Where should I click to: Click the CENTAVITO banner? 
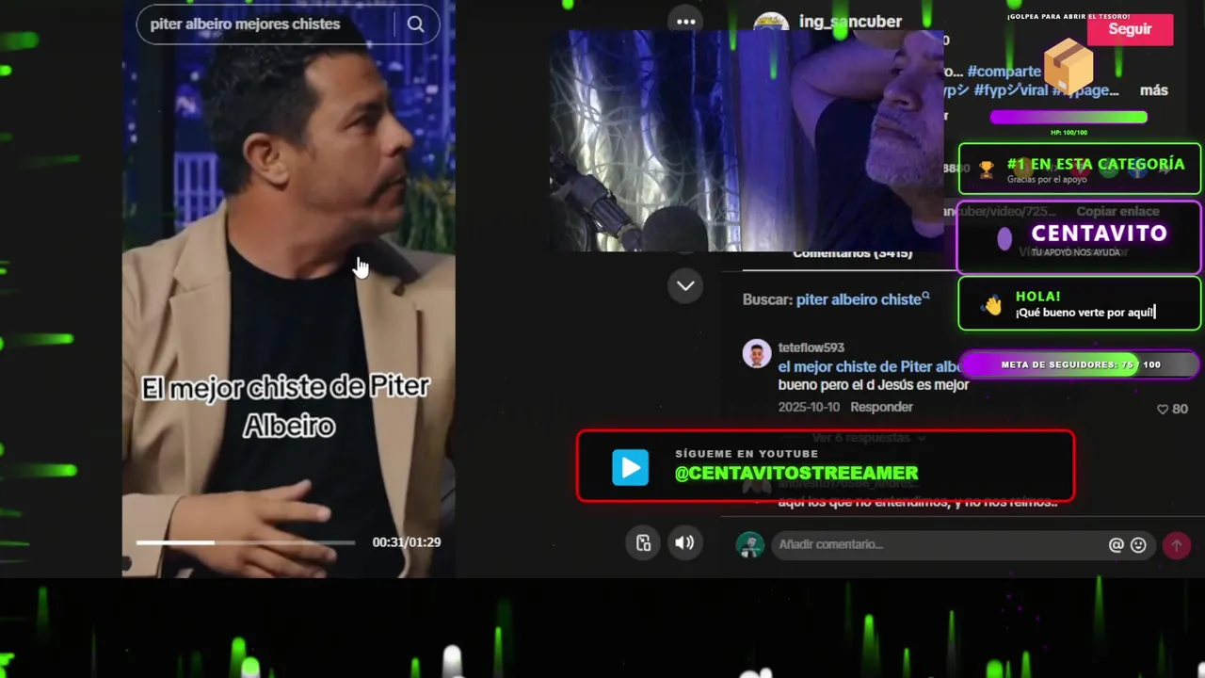(1079, 236)
